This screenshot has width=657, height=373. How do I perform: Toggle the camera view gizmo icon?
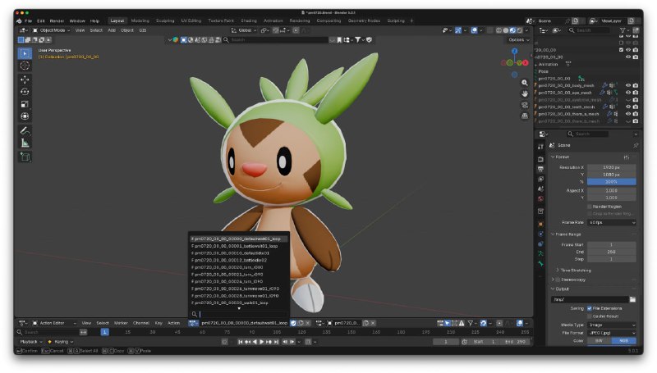[x=525, y=104]
